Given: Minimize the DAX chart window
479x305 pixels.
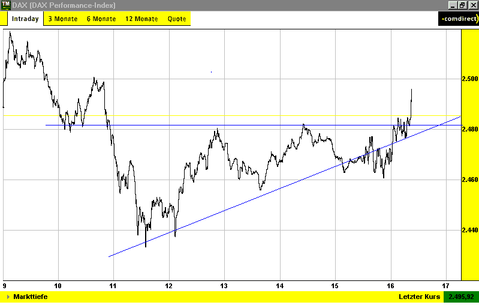Looking at the screenshot, I should pyautogui.click(x=453, y=5).
